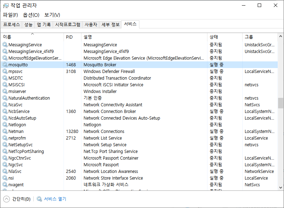This screenshot has width=284, height=208.
Task: Click the gear icon of the MicrosoftEdgeElevationSer... row
Action: point(5,58)
